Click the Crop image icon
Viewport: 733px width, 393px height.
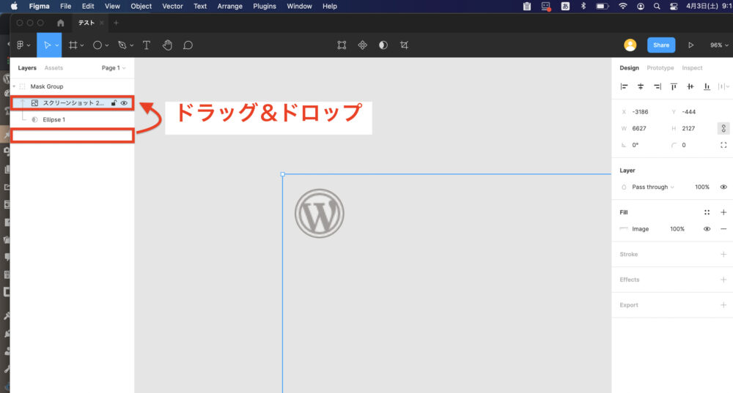[x=404, y=45]
